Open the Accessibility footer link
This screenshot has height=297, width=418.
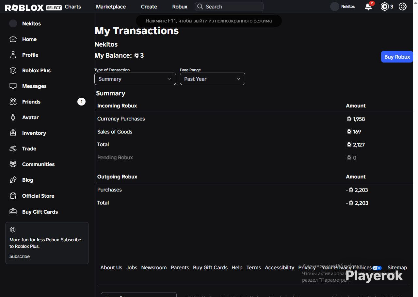[x=280, y=268]
